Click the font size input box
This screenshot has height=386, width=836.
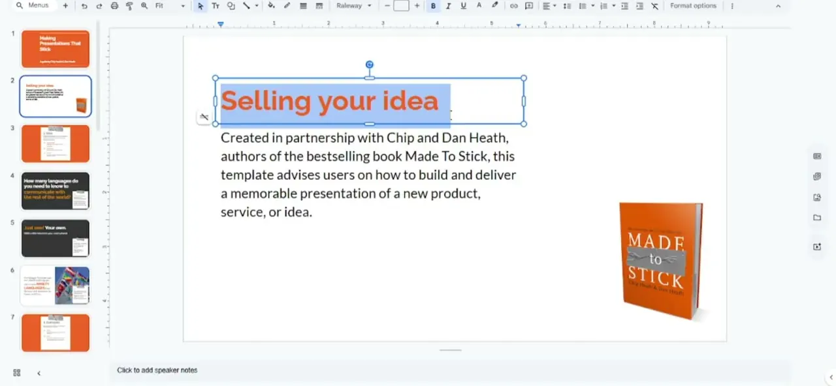pyautogui.click(x=402, y=6)
